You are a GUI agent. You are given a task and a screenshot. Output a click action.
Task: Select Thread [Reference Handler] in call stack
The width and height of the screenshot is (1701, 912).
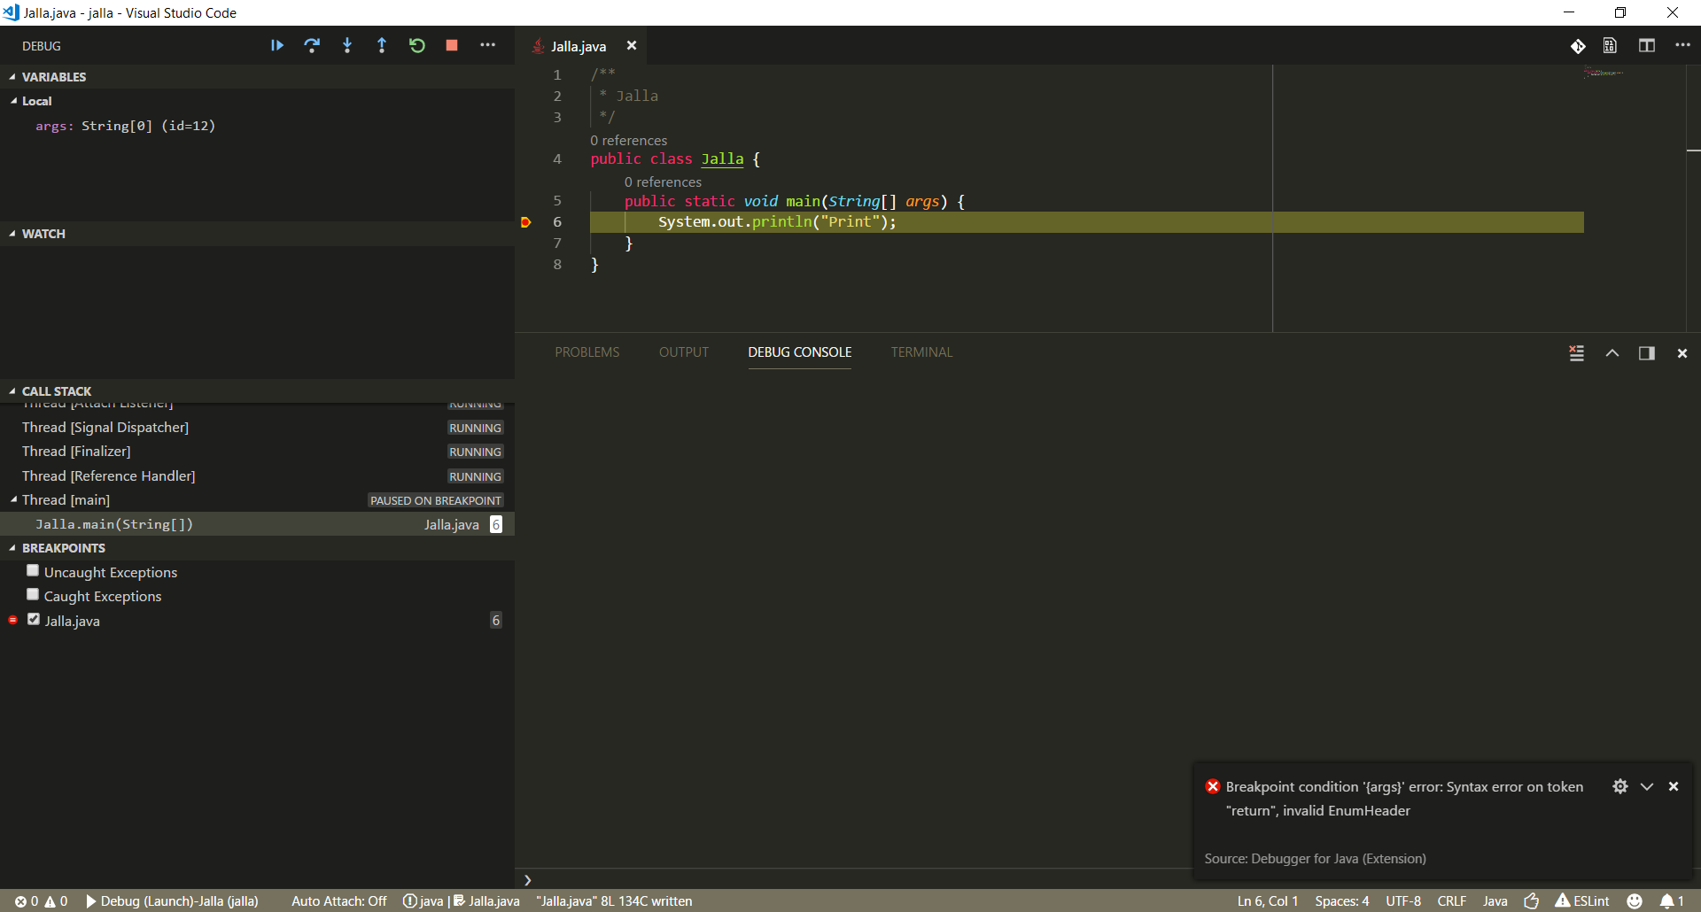point(257,476)
